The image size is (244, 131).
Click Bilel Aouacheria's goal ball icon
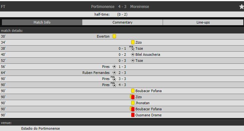click(x=133, y=55)
